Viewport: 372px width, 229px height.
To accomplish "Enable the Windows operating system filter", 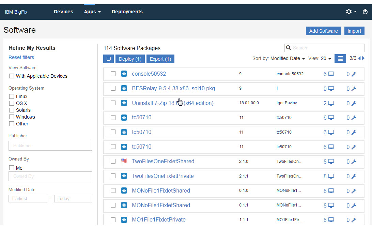I will pyautogui.click(x=12, y=117).
